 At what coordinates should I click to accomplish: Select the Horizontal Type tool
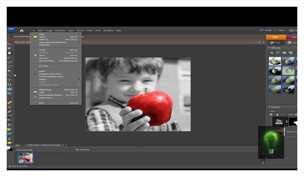pyautogui.click(x=9, y=80)
